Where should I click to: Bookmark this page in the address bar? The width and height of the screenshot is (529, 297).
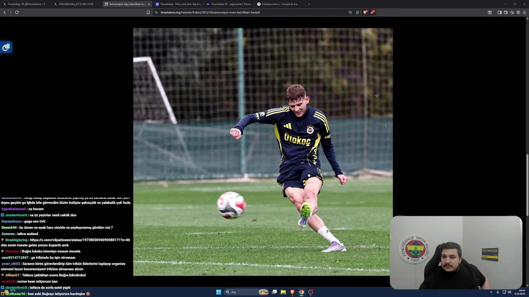[x=148, y=12]
